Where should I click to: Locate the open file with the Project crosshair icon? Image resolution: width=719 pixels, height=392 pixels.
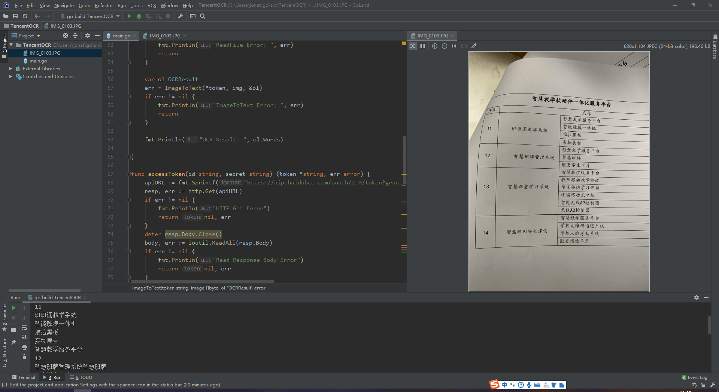coord(66,36)
